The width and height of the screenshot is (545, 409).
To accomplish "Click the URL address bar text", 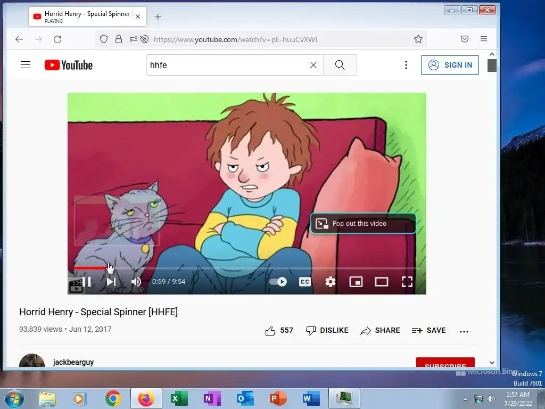I will [236, 39].
